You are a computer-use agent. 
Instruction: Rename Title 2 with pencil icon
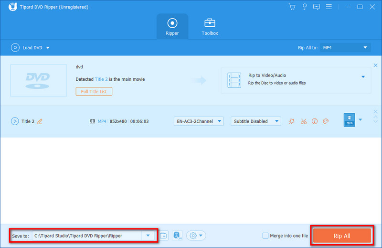[x=40, y=121]
